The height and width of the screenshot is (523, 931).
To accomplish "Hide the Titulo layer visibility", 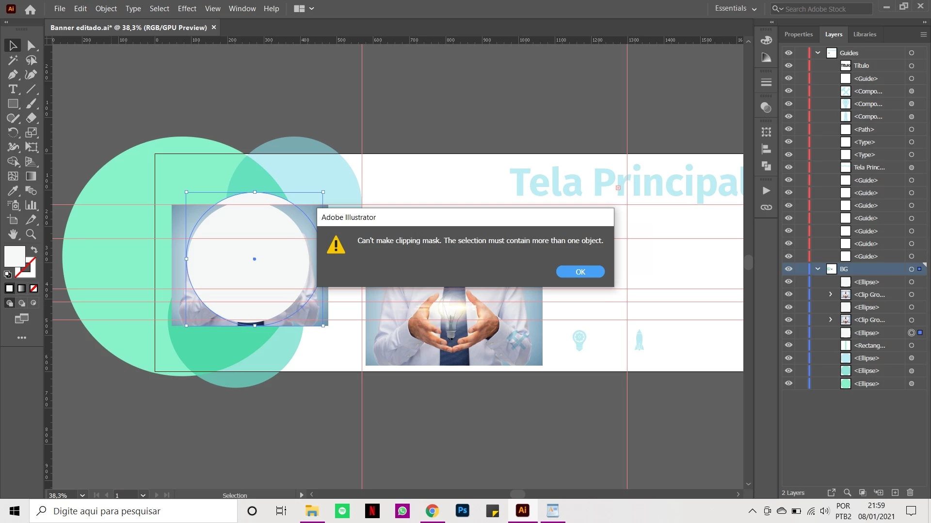I will point(789,65).
